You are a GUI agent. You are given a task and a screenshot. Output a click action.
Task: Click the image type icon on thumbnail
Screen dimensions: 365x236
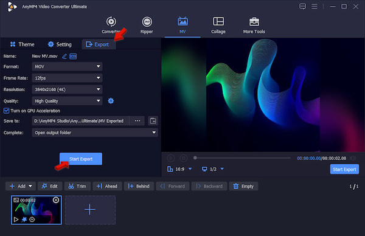click(x=16, y=200)
